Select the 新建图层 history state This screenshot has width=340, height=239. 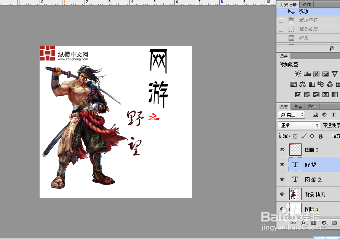coord(308,21)
